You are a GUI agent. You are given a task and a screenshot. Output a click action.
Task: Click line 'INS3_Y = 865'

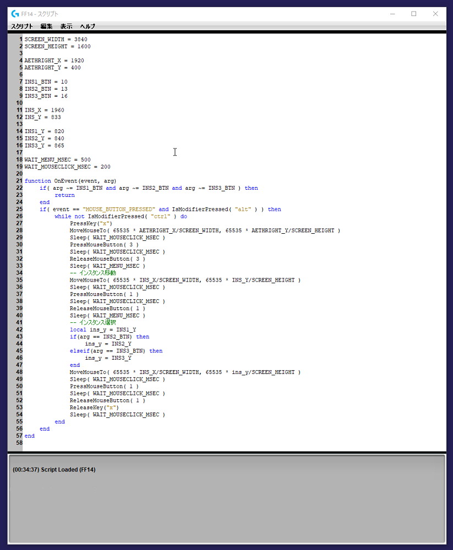point(44,145)
